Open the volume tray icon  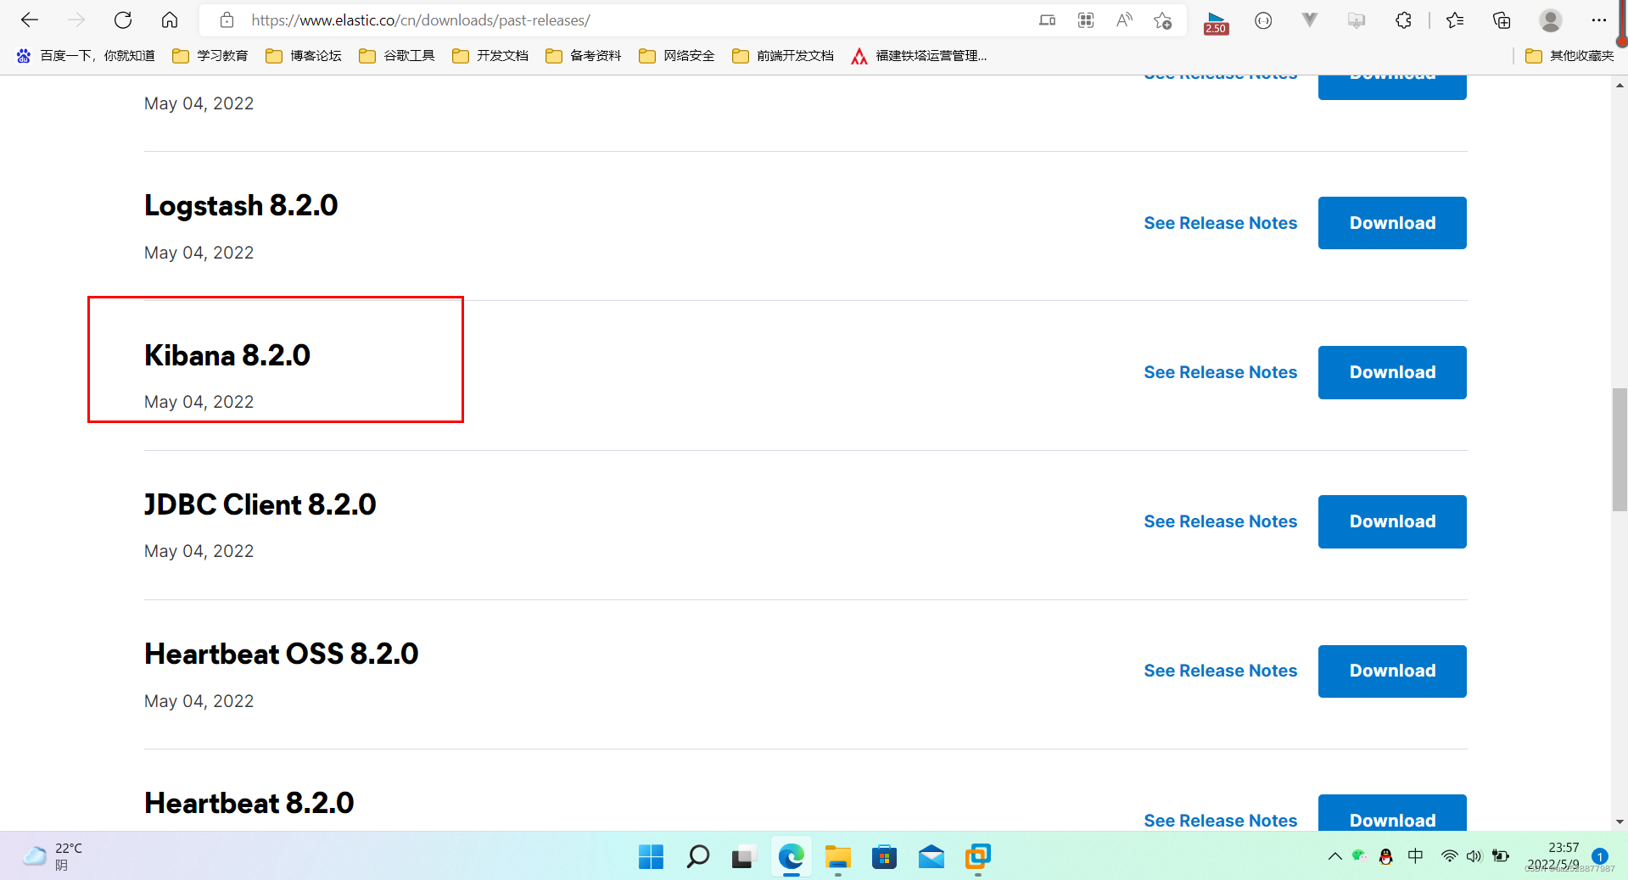1474,856
